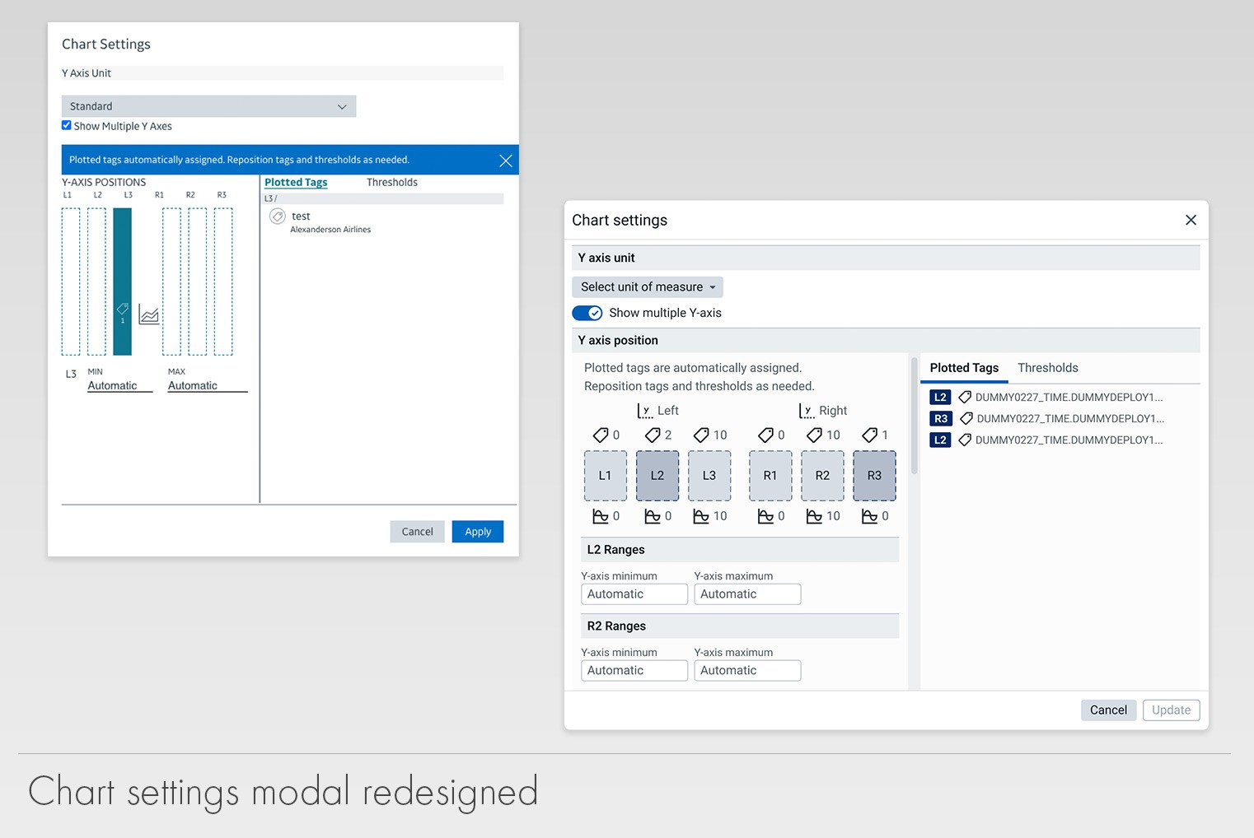
Task: Click tag icon of the last DUMMY0227 row
Action: click(x=965, y=440)
